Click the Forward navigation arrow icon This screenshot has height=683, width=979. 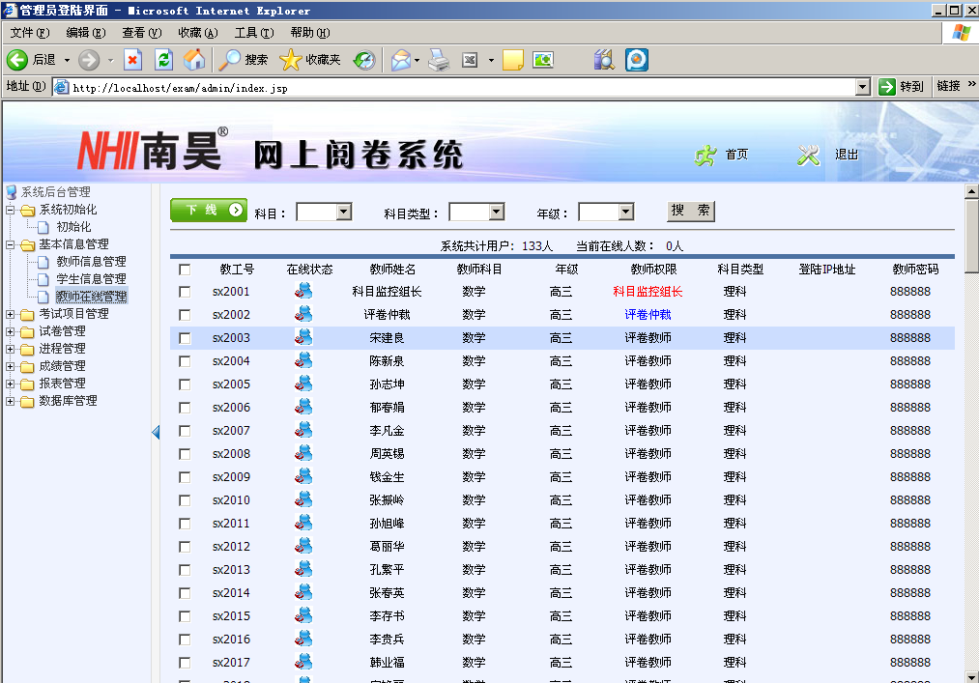(89, 60)
